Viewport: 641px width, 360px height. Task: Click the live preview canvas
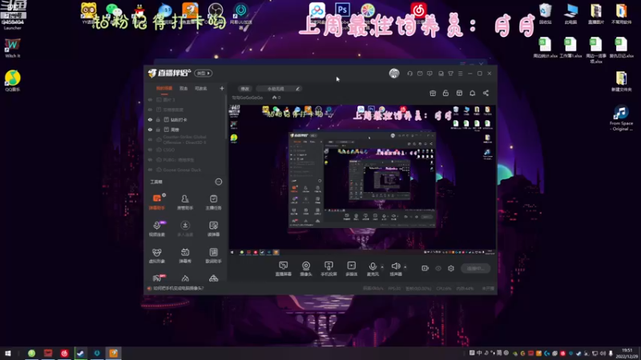tap(362, 179)
